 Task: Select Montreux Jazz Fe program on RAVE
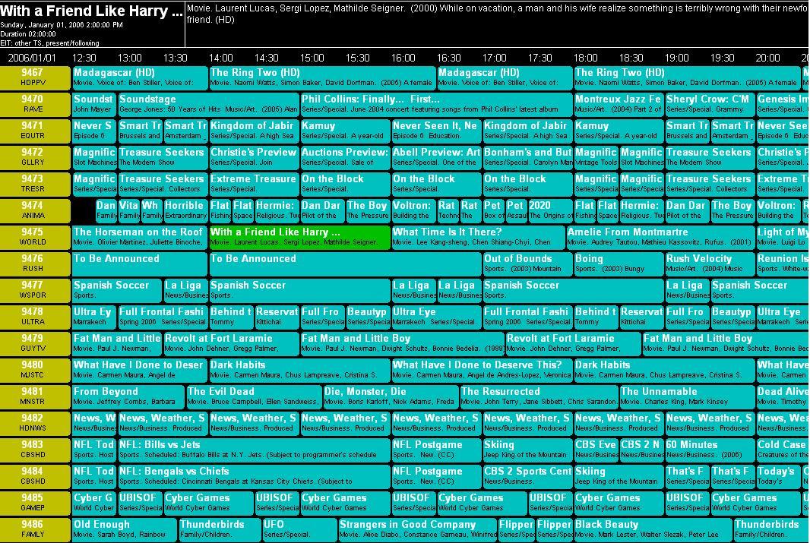pyautogui.click(x=619, y=104)
